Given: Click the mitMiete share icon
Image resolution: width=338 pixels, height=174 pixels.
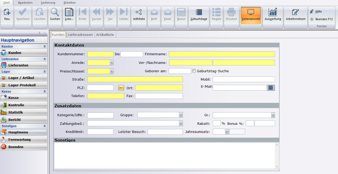Looking at the screenshot, I should point(139,14).
